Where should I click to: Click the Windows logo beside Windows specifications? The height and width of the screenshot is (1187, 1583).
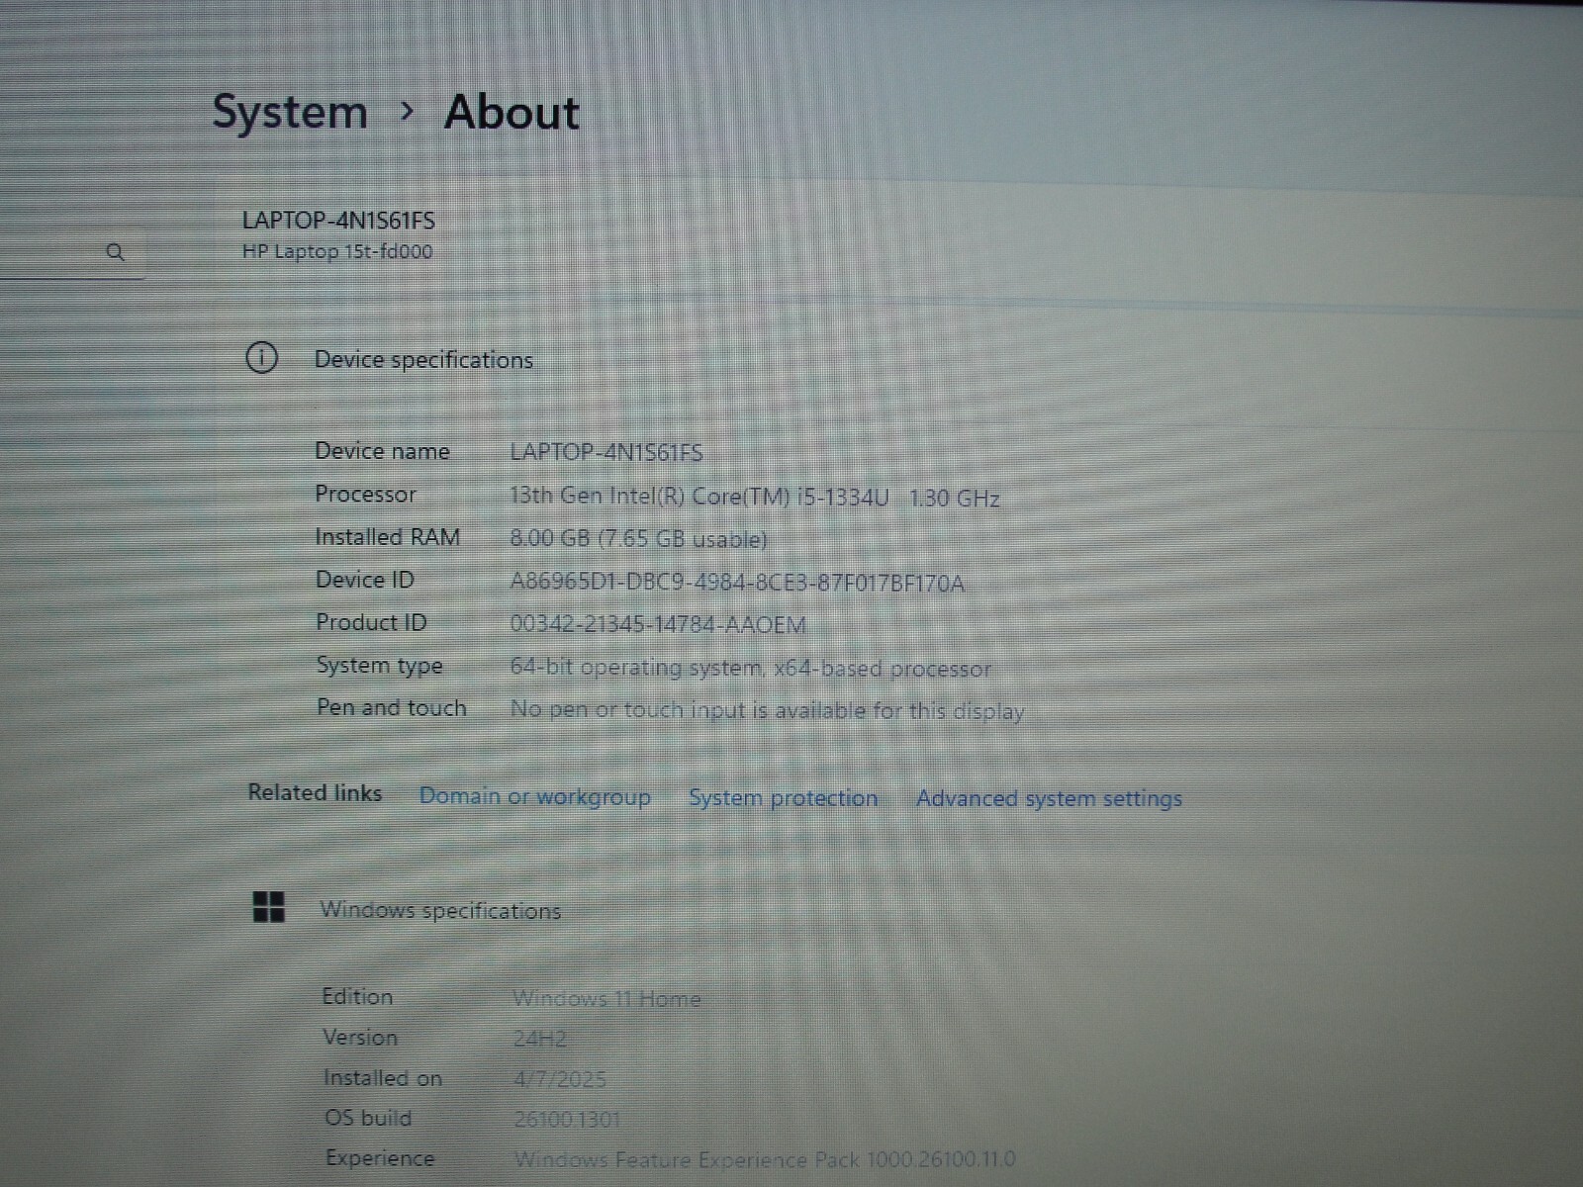[269, 906]
